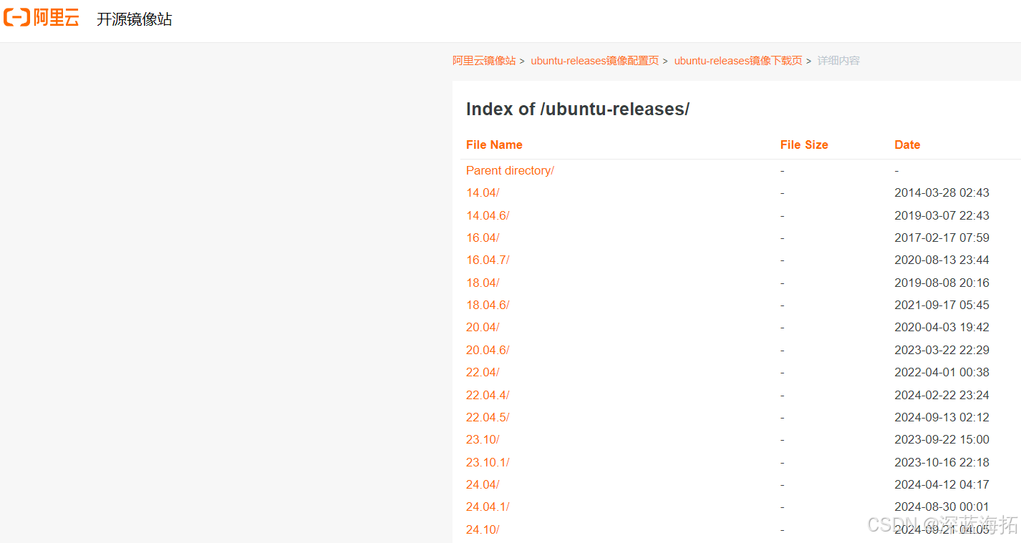Image resolution: width=1021 pixels, height=543 pixels.
Task: Open the 23.10.1/ directory
Action: [488, 462]
